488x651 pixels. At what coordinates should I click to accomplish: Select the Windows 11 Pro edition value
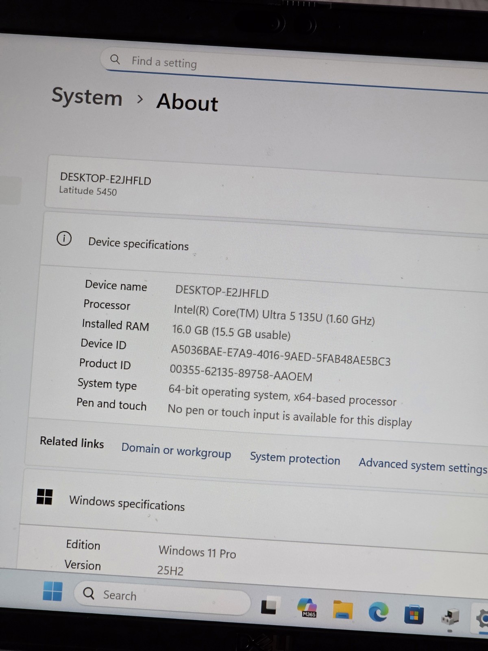coord(197,552)
